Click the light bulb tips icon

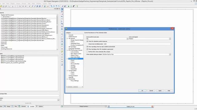click(77, 6)
